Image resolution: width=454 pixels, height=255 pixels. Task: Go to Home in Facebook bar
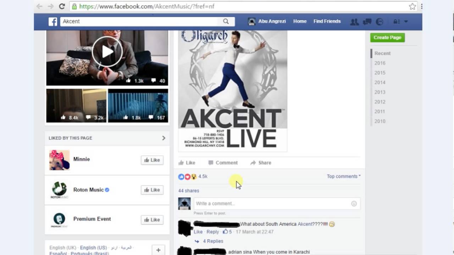300,21
